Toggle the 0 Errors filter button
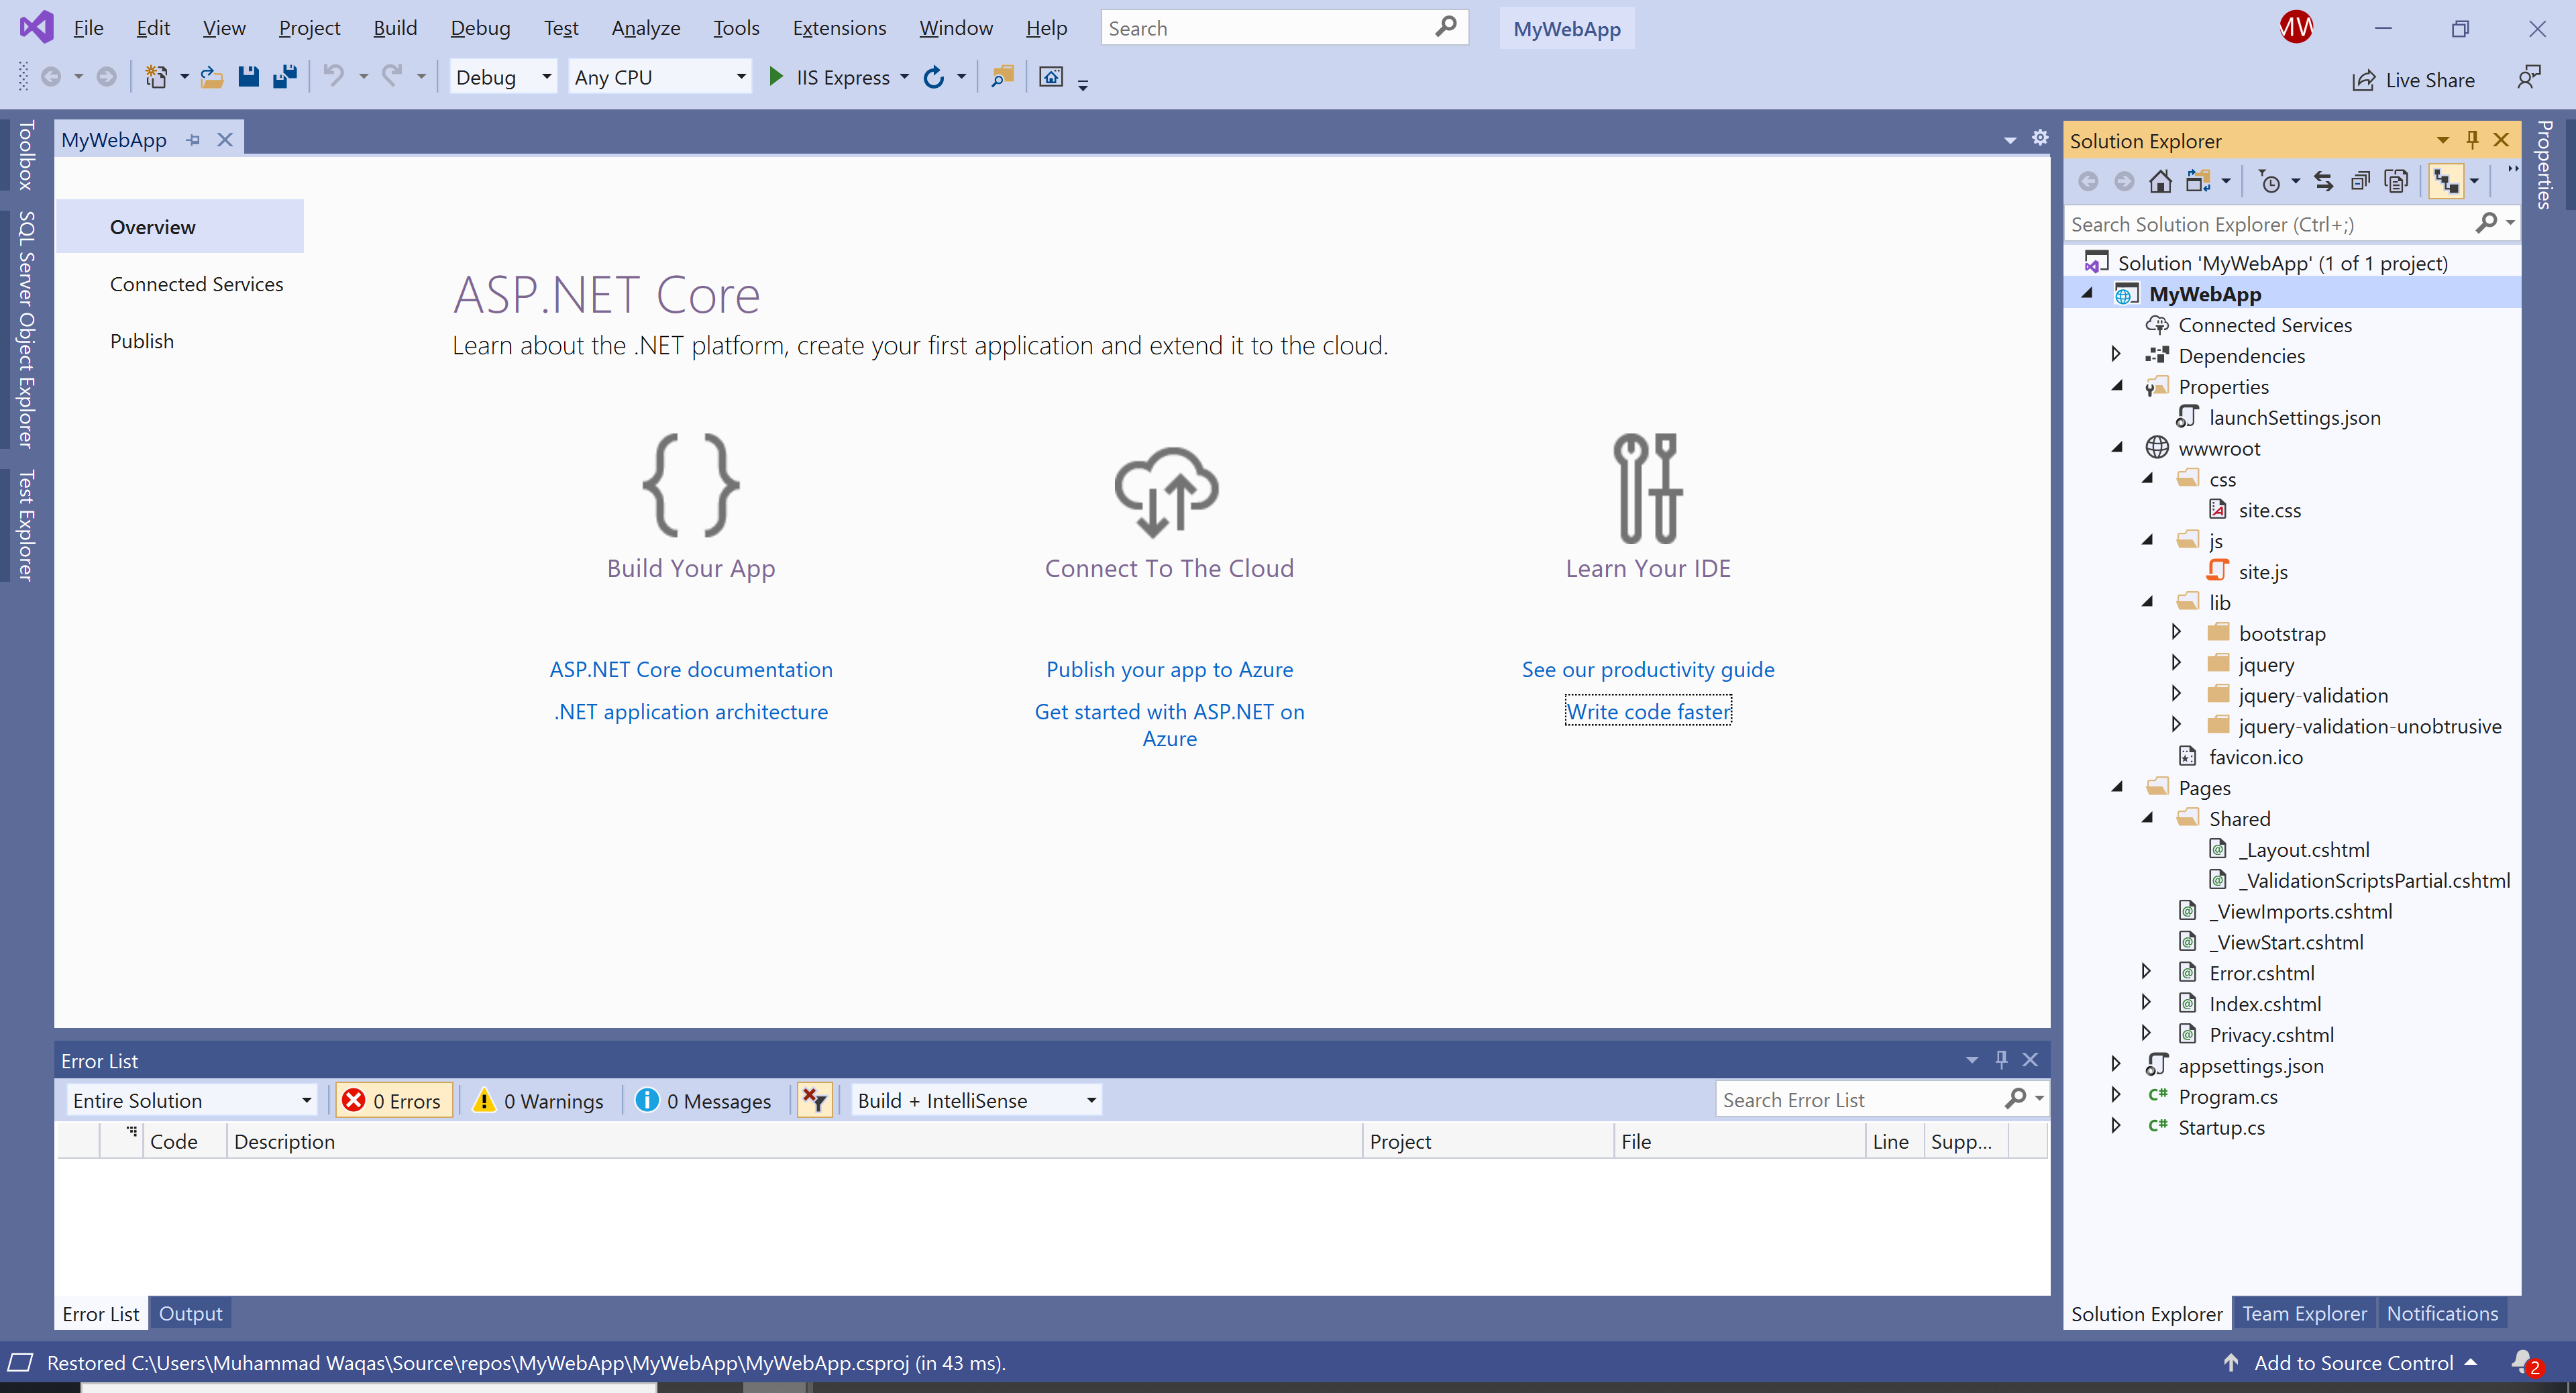This screenshot has width=2576, height=1393. (x=394, y=1100)
